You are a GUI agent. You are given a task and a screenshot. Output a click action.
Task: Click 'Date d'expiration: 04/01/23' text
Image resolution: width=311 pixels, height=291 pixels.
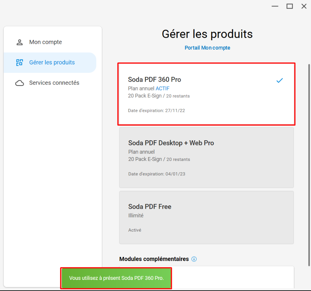pyautogui.click(x=157, y=174)
